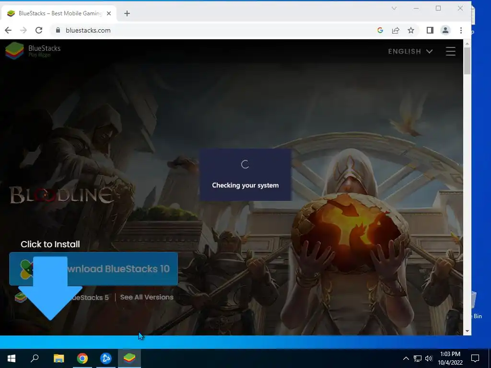Bookmark this page with the star icon
The image size is (491, 368).
pyautogui.click(x=411, y=30)
